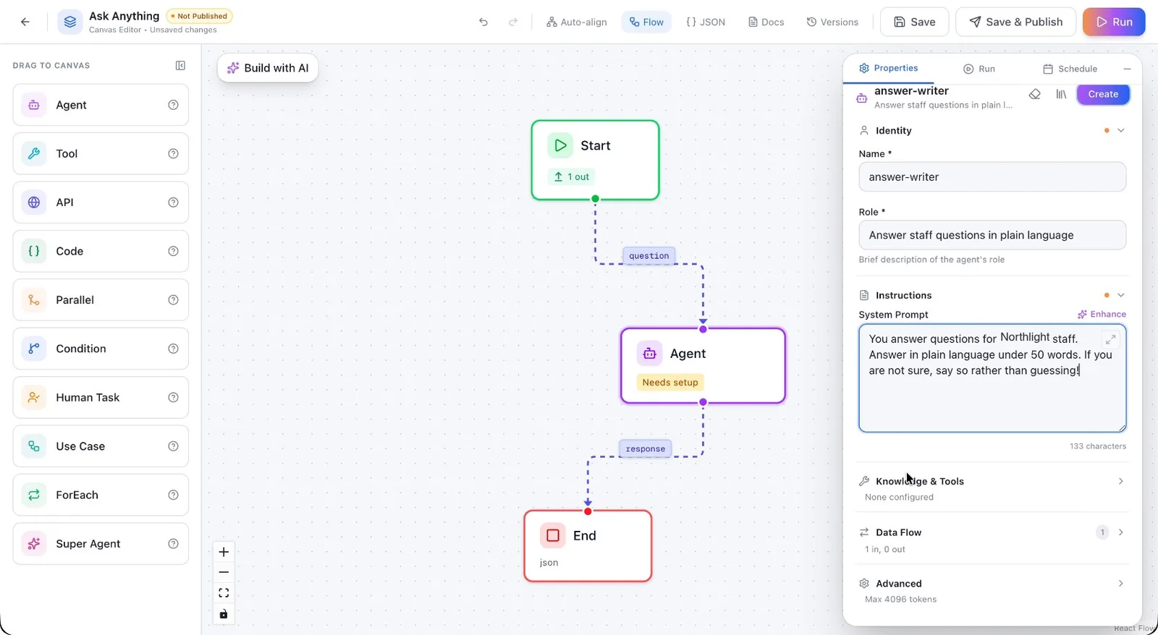
Task: Click the eraser icon beside answer-writer
Action: (x=1035, y=94)
